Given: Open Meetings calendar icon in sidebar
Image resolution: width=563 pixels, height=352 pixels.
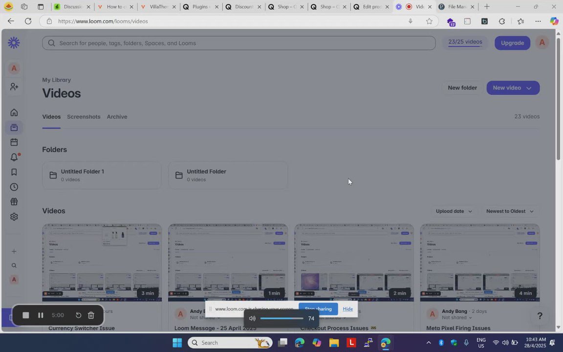Looking at the screenshot, I should pos(14,142).
